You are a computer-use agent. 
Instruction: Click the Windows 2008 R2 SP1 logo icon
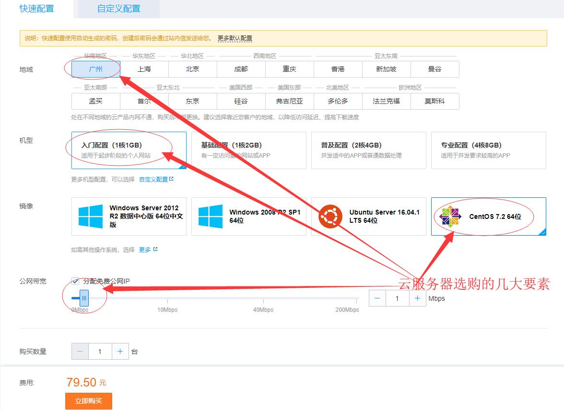tap(211, 216)
